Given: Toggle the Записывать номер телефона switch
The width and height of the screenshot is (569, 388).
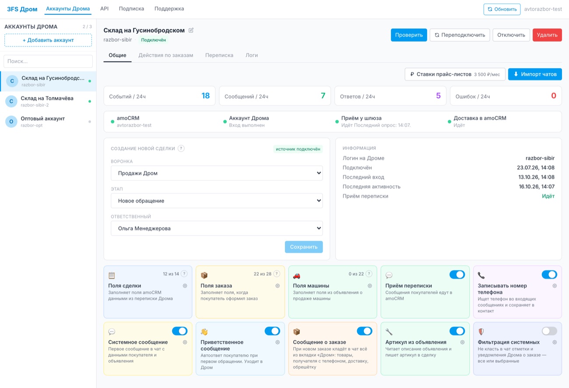Looking at the screenshot, I should (549, 275).
